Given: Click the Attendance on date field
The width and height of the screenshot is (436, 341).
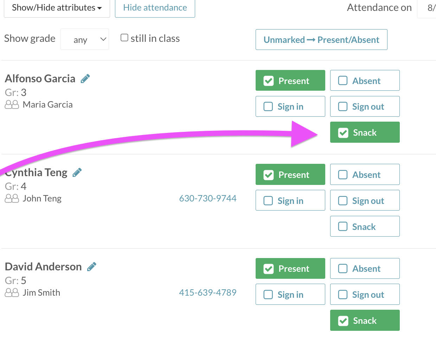Looking at the screenshot, I should 427,8.
